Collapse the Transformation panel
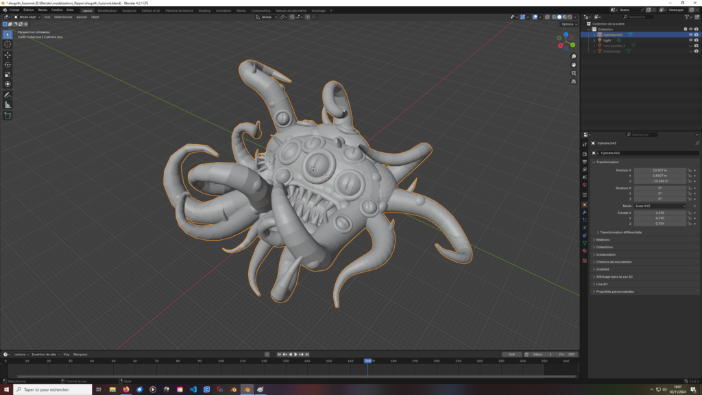The width and height of the screenshot is (702, 395). click(x=644, y=162)
